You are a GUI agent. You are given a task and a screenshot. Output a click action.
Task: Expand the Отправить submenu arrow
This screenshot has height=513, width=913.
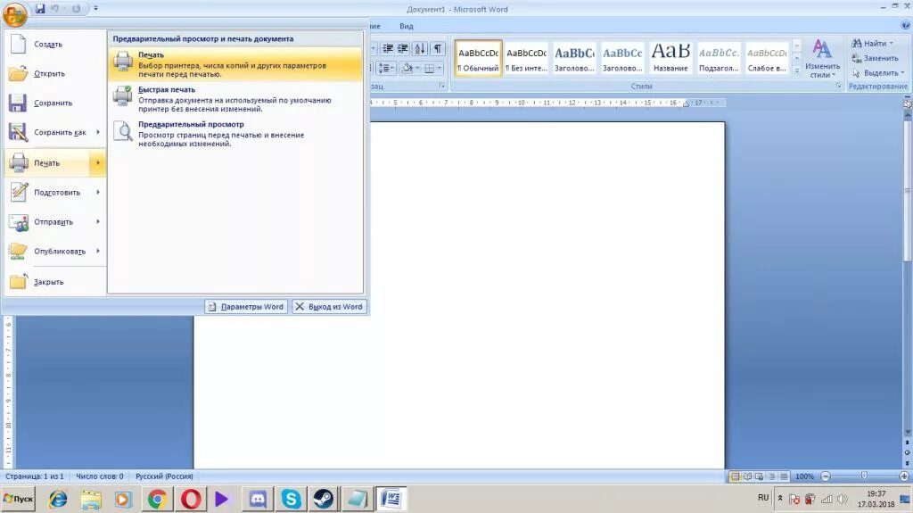point(98,222)
